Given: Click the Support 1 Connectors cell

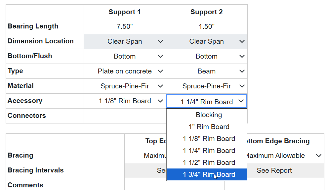Looking at the screenshot, I should 125,116.
